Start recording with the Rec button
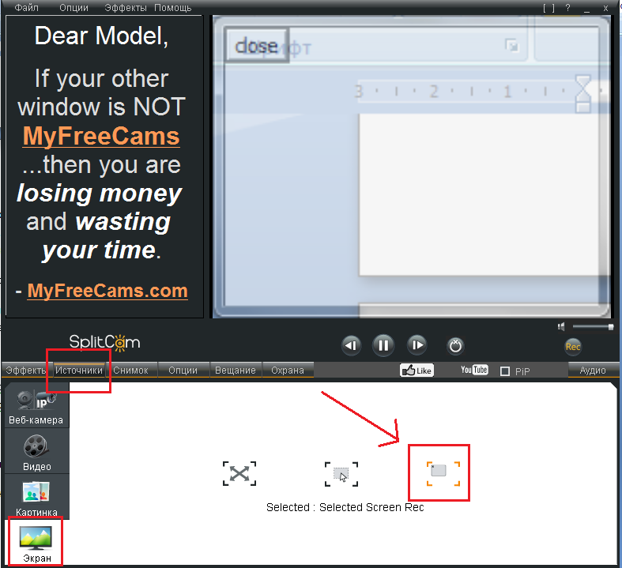The height and width of the screenshot is (568, 622). (x=573, y=347)
